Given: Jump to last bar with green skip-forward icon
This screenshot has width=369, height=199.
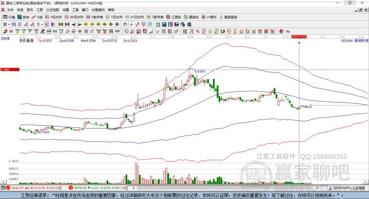Looking at the screenshot, I should pyautogui.click(x=67, y=24).
